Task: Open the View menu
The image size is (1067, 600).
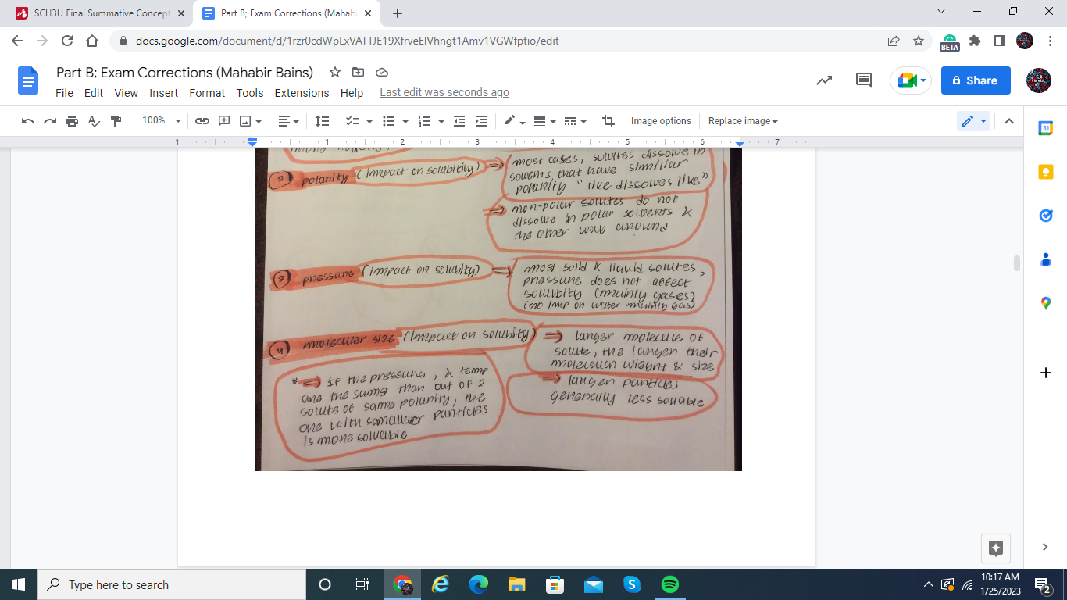Action: tap(126, 93)
